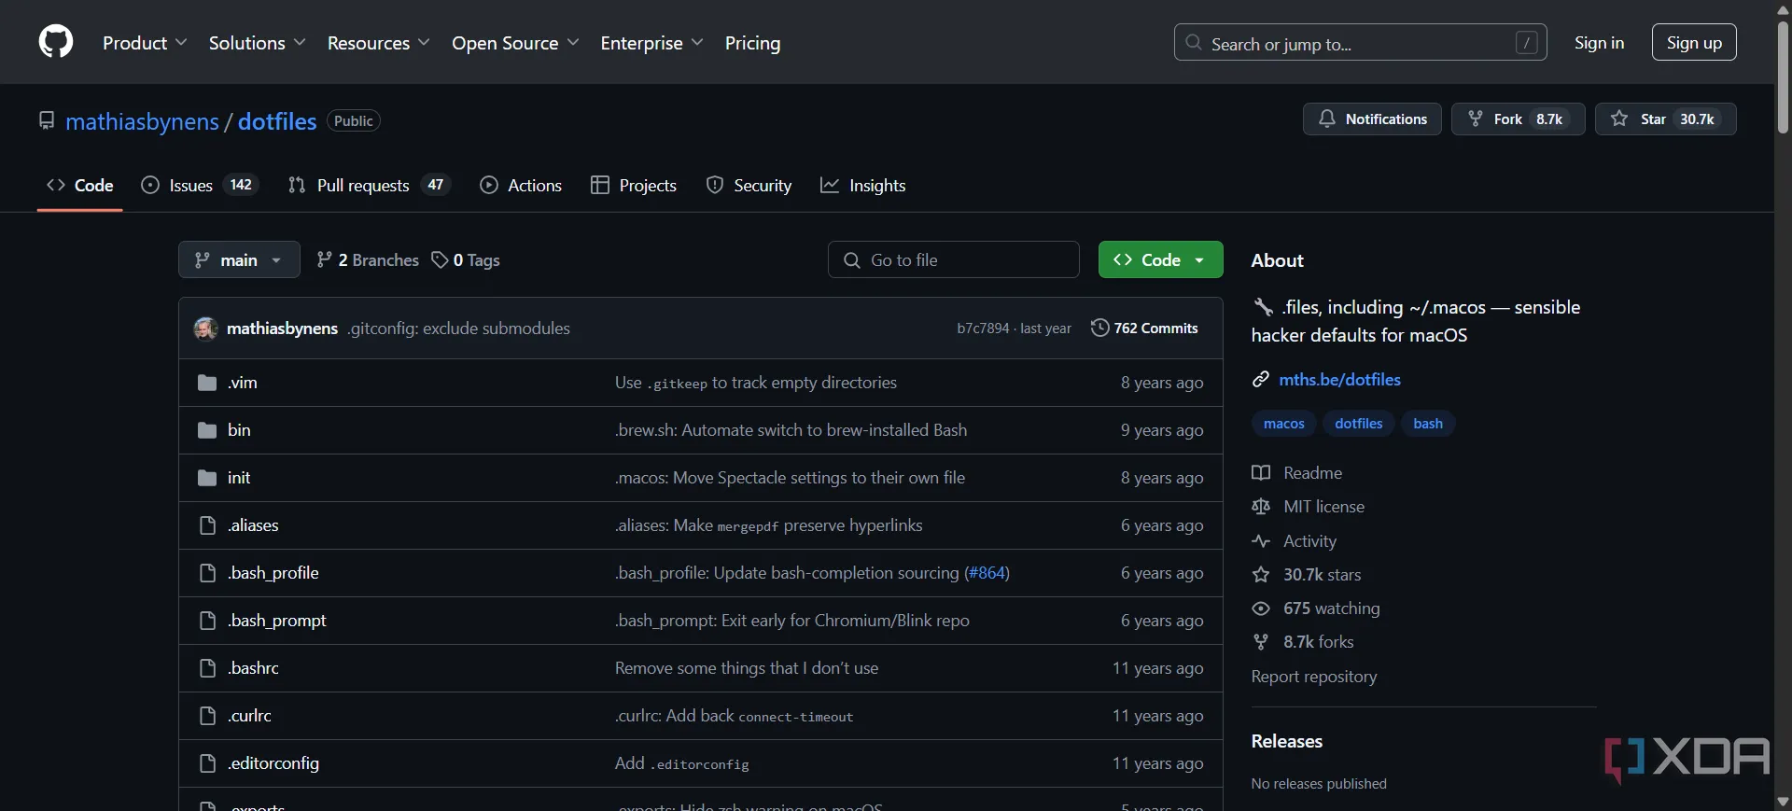Click the scrollbar down arrow
This screenshot has height=811, width=1792.
[x=1783, y=802]
